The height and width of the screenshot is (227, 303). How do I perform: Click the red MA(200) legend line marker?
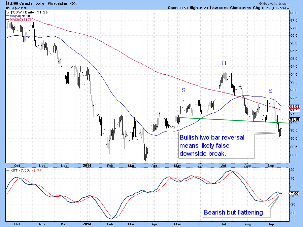pos(7,20)
